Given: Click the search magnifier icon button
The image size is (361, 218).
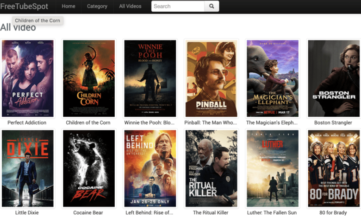Looking at the screenshot, I should point(212,6).
